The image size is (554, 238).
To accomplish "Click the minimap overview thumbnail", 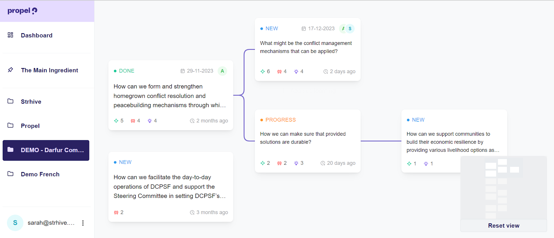I will [x=503, y=187].
